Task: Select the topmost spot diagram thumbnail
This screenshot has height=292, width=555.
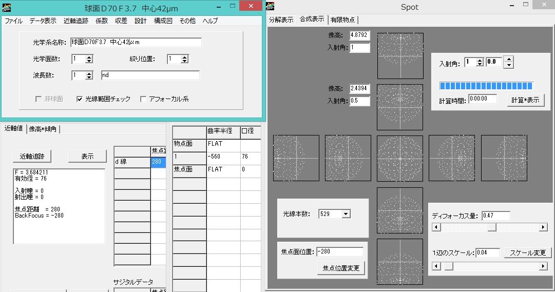Action: point(400,56)
